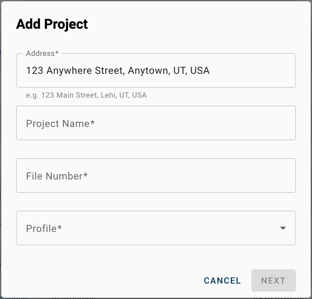Click the In Progress text behind dialog

[x=74, y=298]
